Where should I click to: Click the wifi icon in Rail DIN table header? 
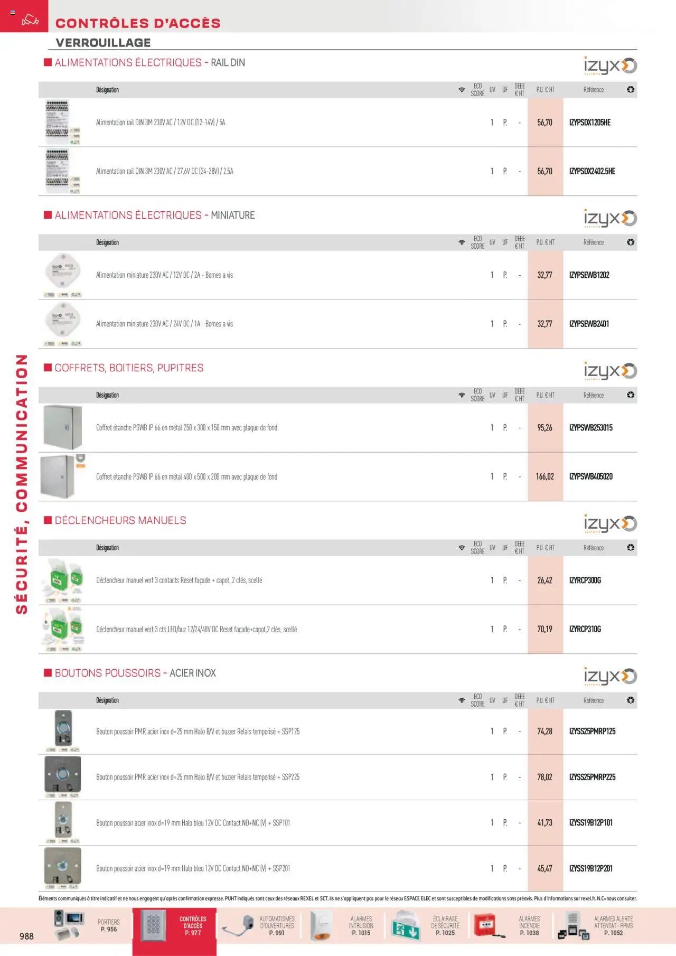[x=462, y=90]
